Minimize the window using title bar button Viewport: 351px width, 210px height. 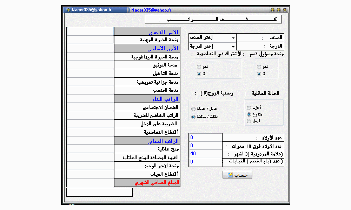click(x=272, y=10)
